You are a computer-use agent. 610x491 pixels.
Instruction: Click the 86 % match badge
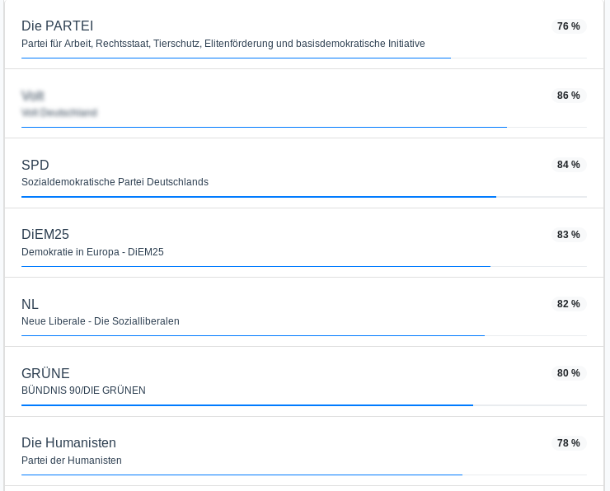point(569,96)
